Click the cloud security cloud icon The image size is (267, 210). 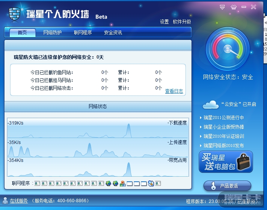tap(211, 104)
